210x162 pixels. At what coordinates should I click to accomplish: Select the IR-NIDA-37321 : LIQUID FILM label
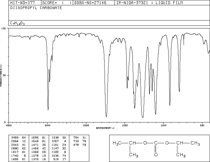coord(149,3)
